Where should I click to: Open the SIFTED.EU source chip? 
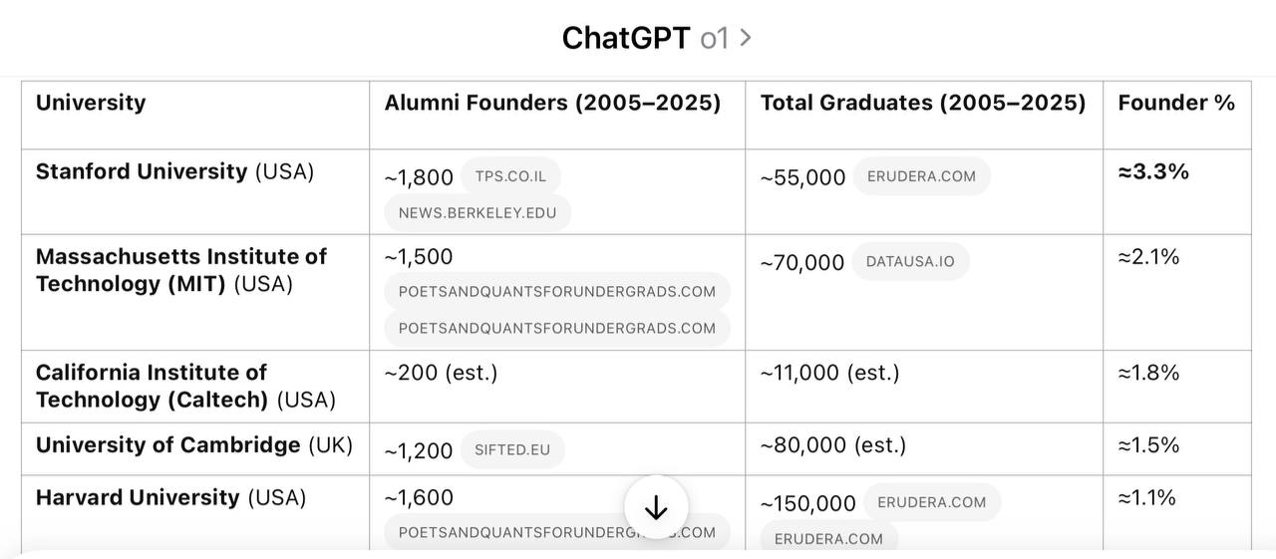click(x=512, y=449)
